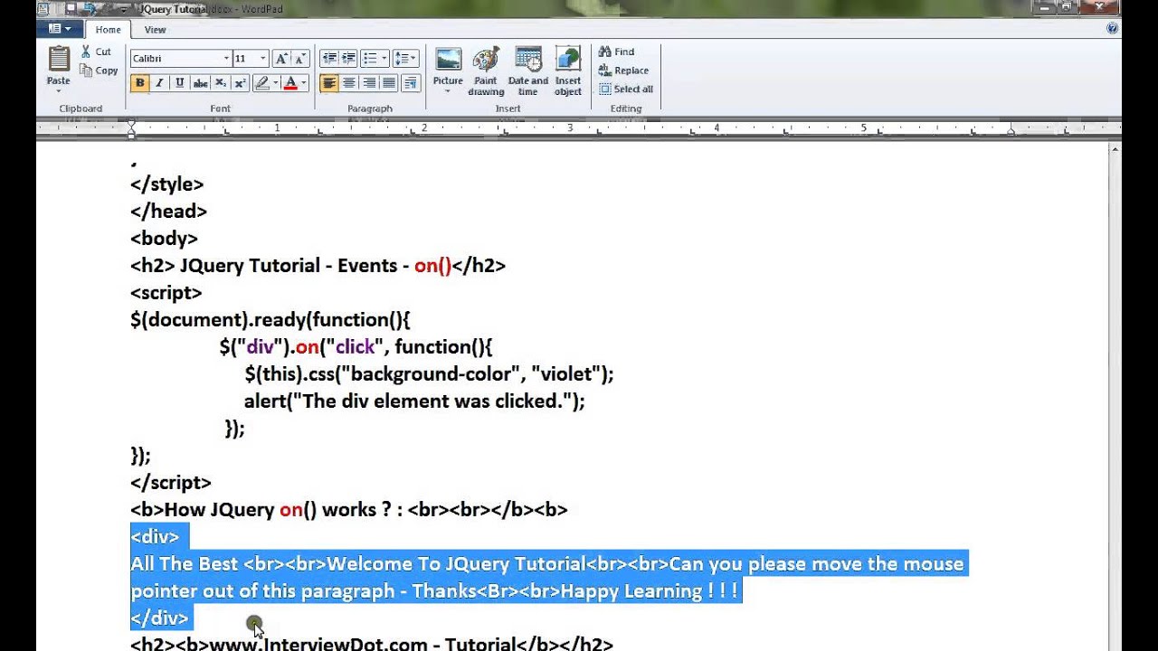Increase paragraph indent
Image resolution: width=1158 pixels, height=651 pixels.
tap(348, 59)
